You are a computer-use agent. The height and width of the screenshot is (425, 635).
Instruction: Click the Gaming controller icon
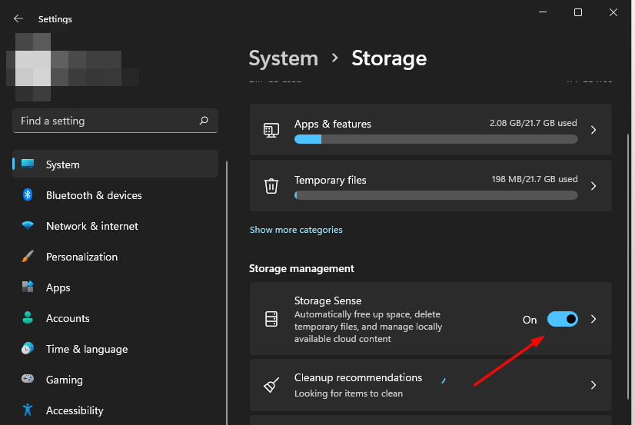point(28,380)
